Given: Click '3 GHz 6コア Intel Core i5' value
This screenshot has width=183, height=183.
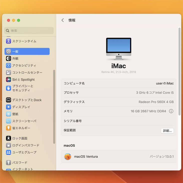Looking at the screenshot, I should [155, 93].
